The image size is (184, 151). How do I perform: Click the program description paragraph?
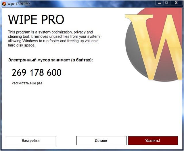[x=55, y=38]
